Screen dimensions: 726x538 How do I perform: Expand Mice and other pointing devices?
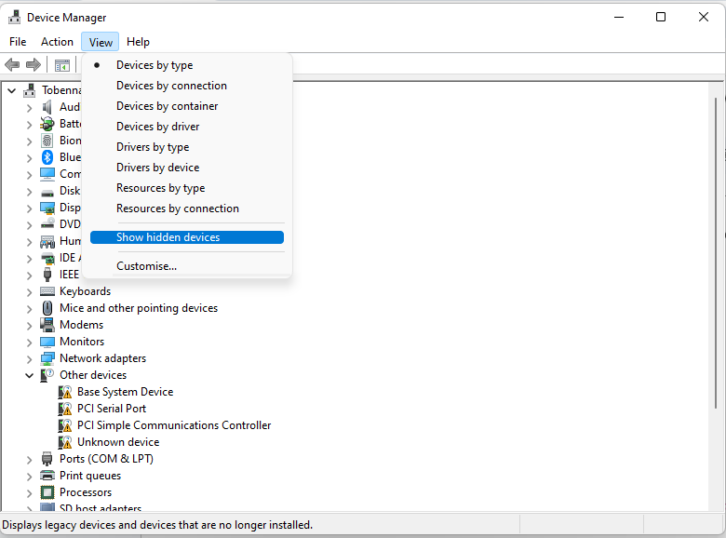[x=29, y=308]
